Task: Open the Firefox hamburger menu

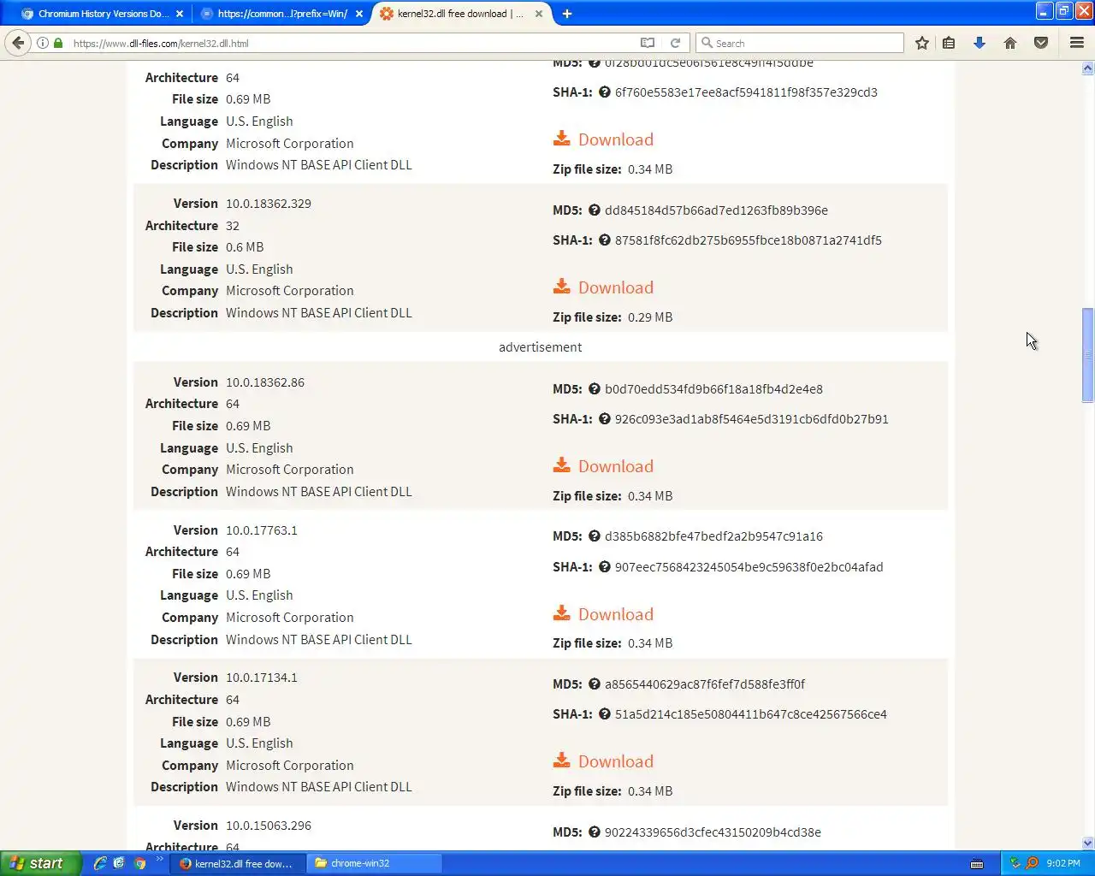Action: click(1077, 43)
